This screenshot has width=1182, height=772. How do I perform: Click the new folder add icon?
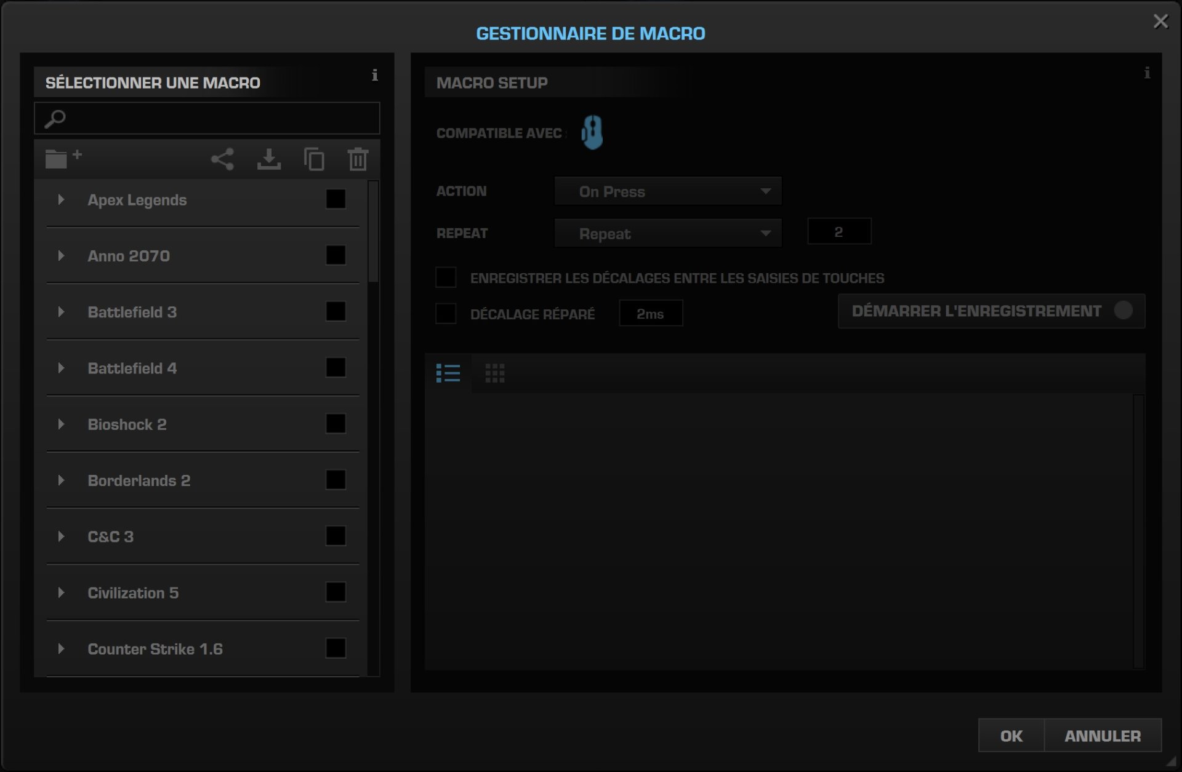[x=63, y=158]
